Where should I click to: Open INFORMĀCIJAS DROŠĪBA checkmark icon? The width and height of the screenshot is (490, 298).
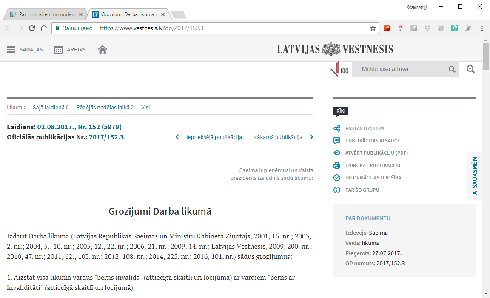[337, 178]
